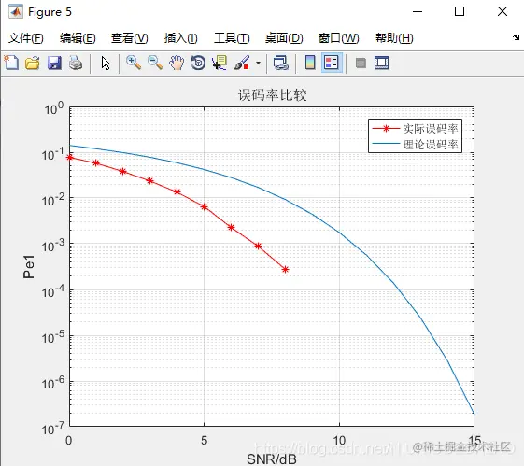This screenshot has width=524, height=466.
Task: Select the Edit Plot arrow tool
Action: tap(106, 63)
